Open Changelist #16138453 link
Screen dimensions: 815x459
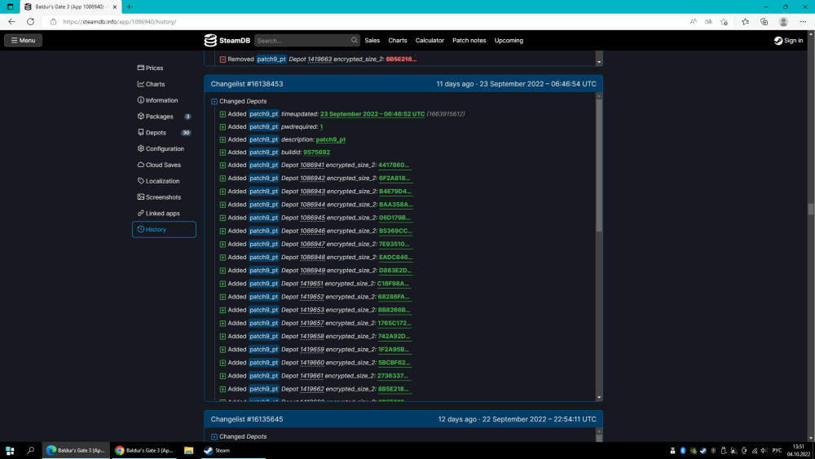click(x=247, y=84)
